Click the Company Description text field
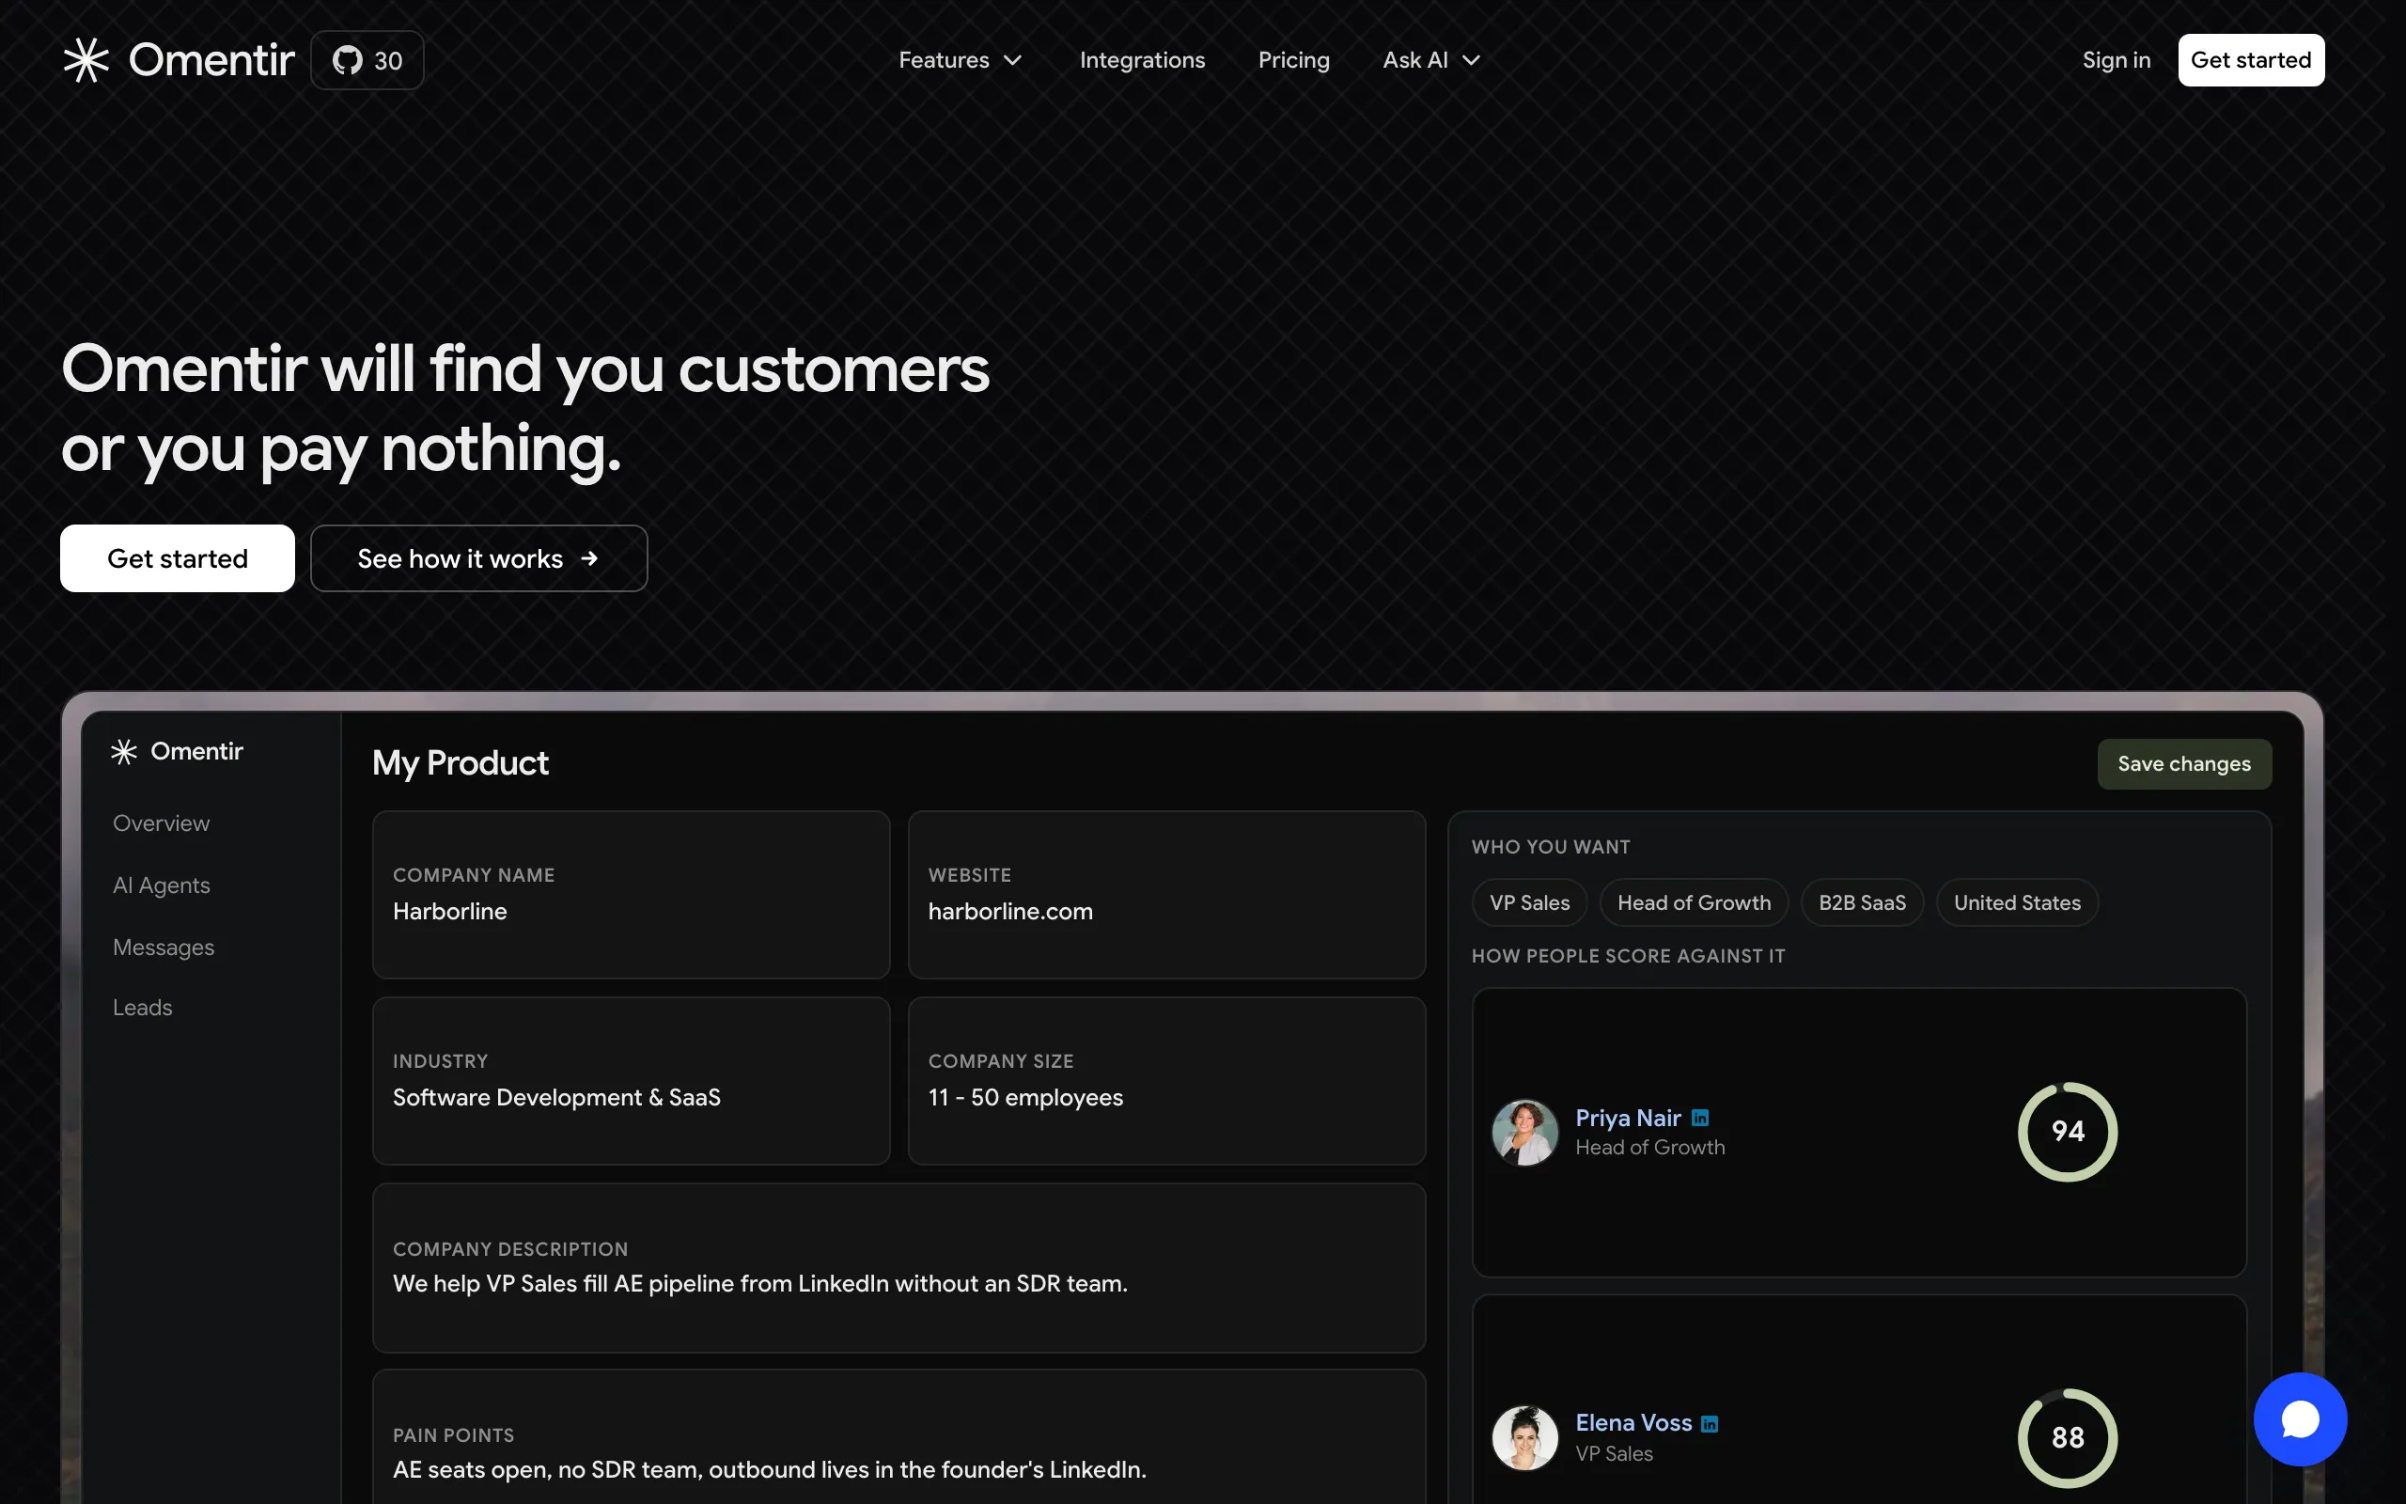 [x=898, y=1267]
